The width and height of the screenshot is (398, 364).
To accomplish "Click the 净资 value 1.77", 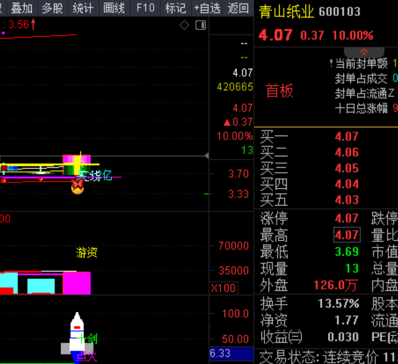I will click(x=347, y=320).
